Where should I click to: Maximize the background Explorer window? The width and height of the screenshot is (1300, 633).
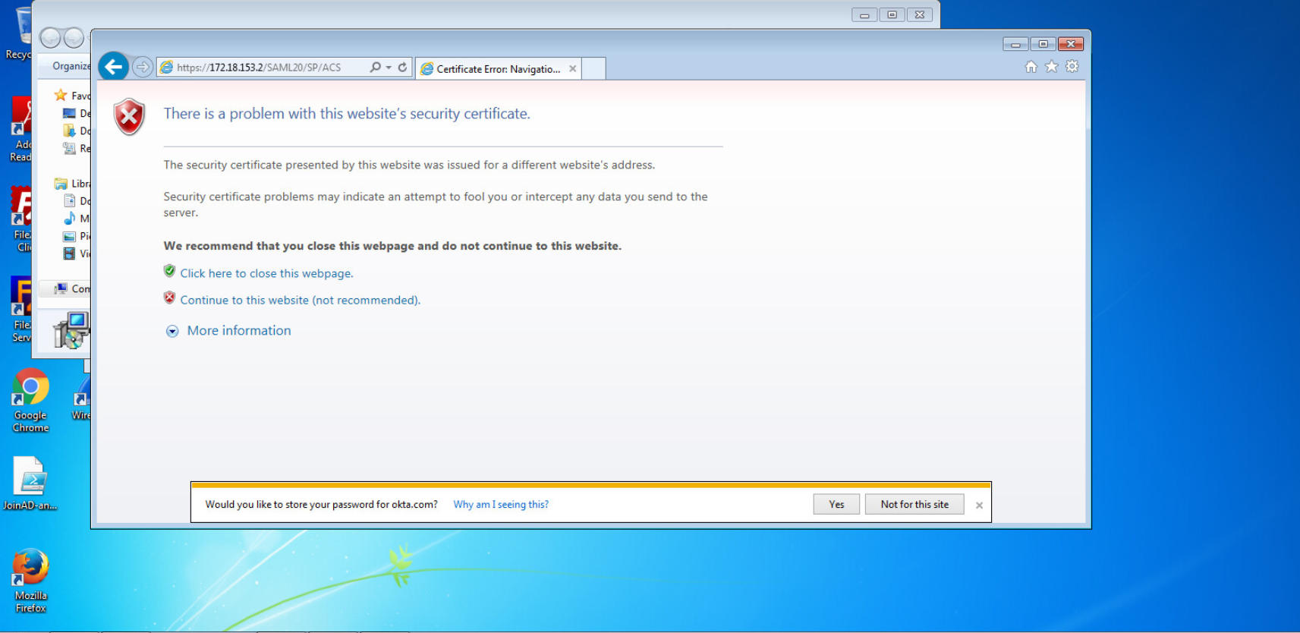tap(892, 14)
